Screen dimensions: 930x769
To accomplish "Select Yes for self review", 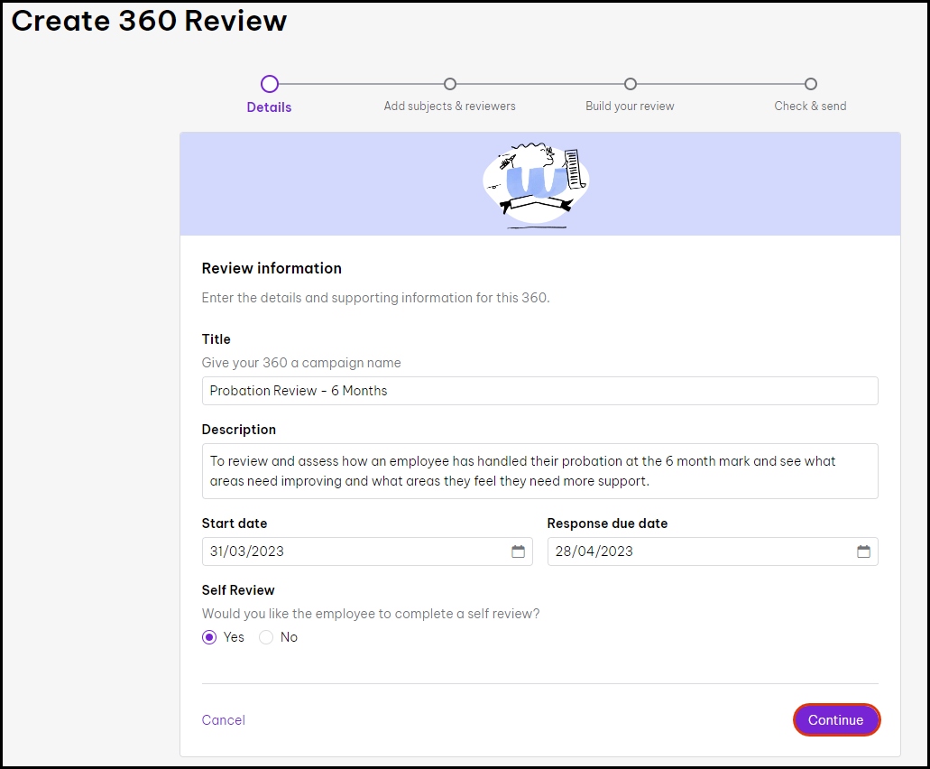I will 209,637.
